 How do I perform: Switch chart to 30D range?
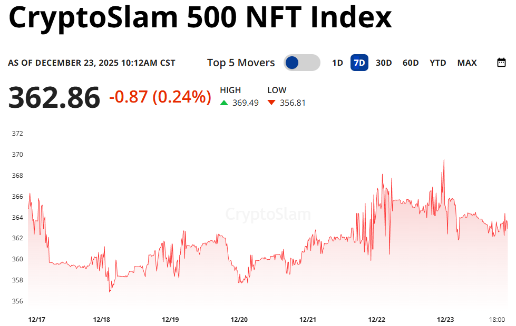point(384,63)
